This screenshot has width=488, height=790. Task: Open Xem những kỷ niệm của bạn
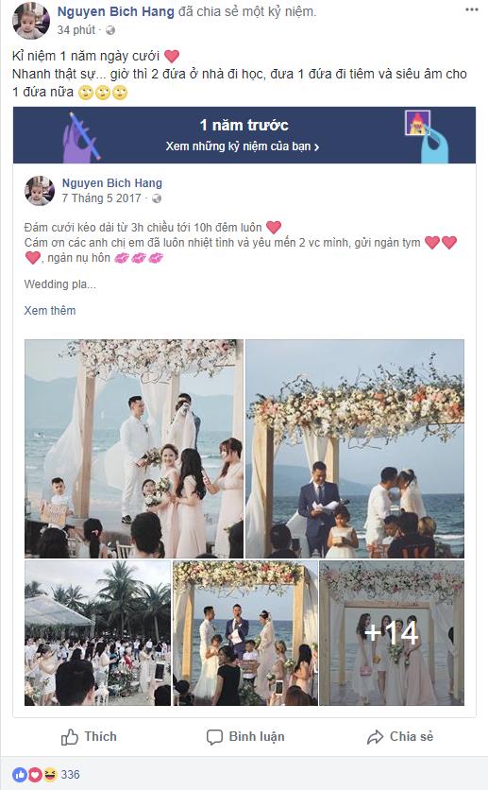click(x=243, y=146)
